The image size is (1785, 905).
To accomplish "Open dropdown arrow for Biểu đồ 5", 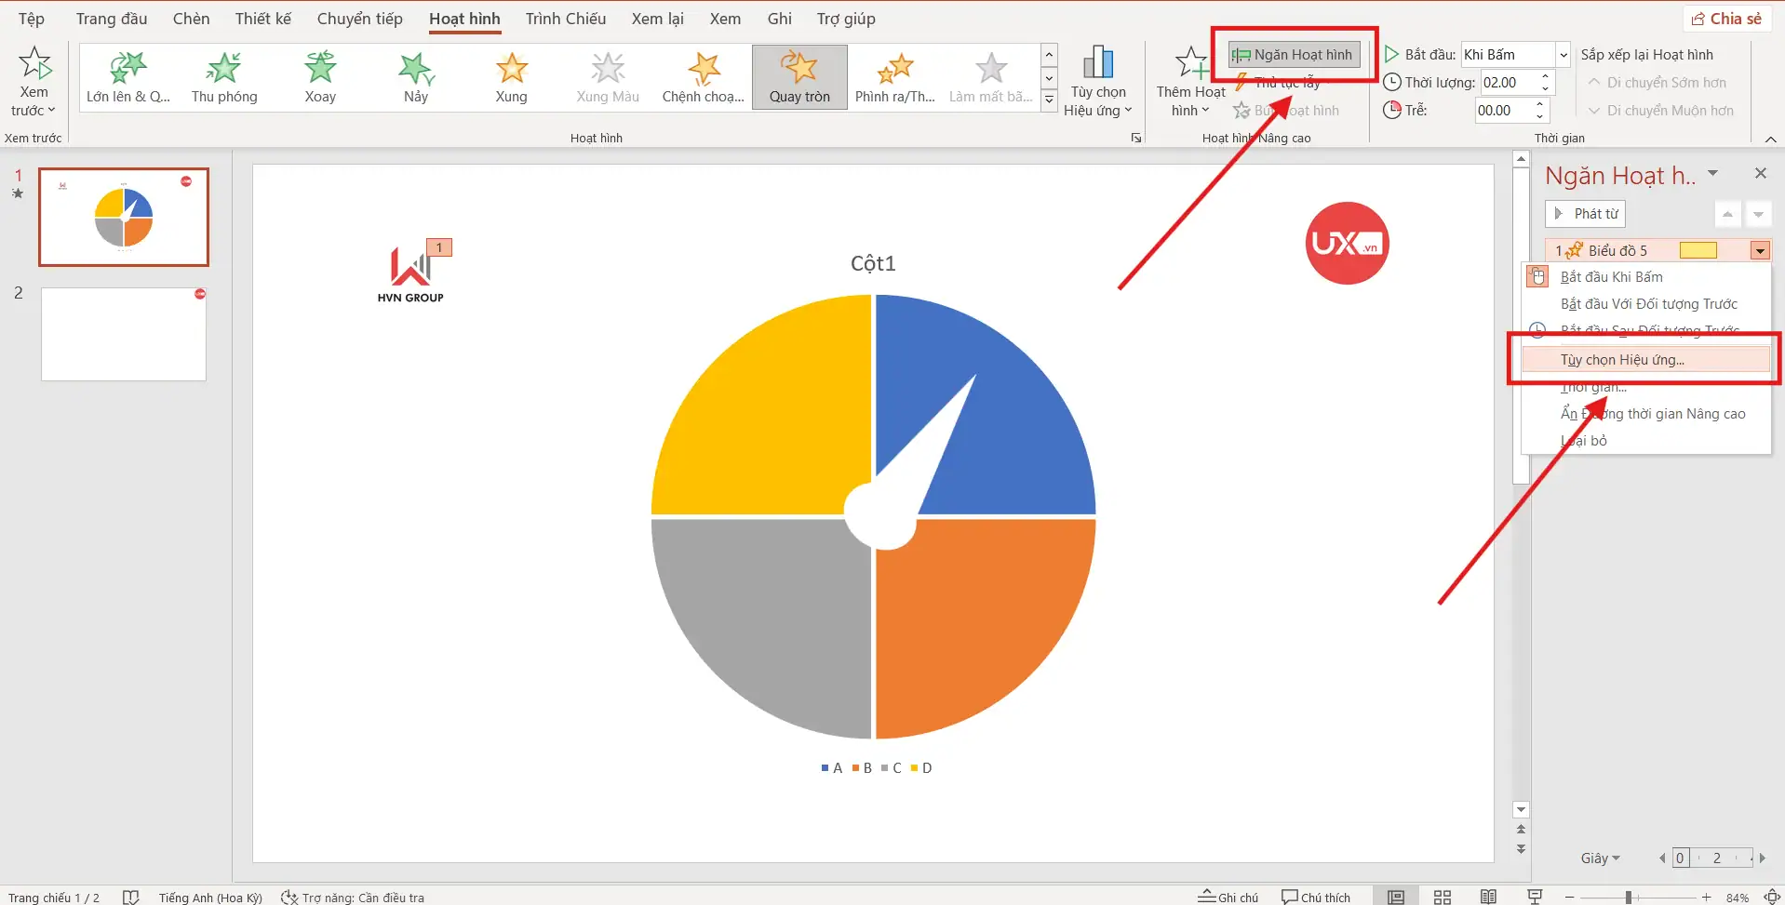I will click(1760, 251).
